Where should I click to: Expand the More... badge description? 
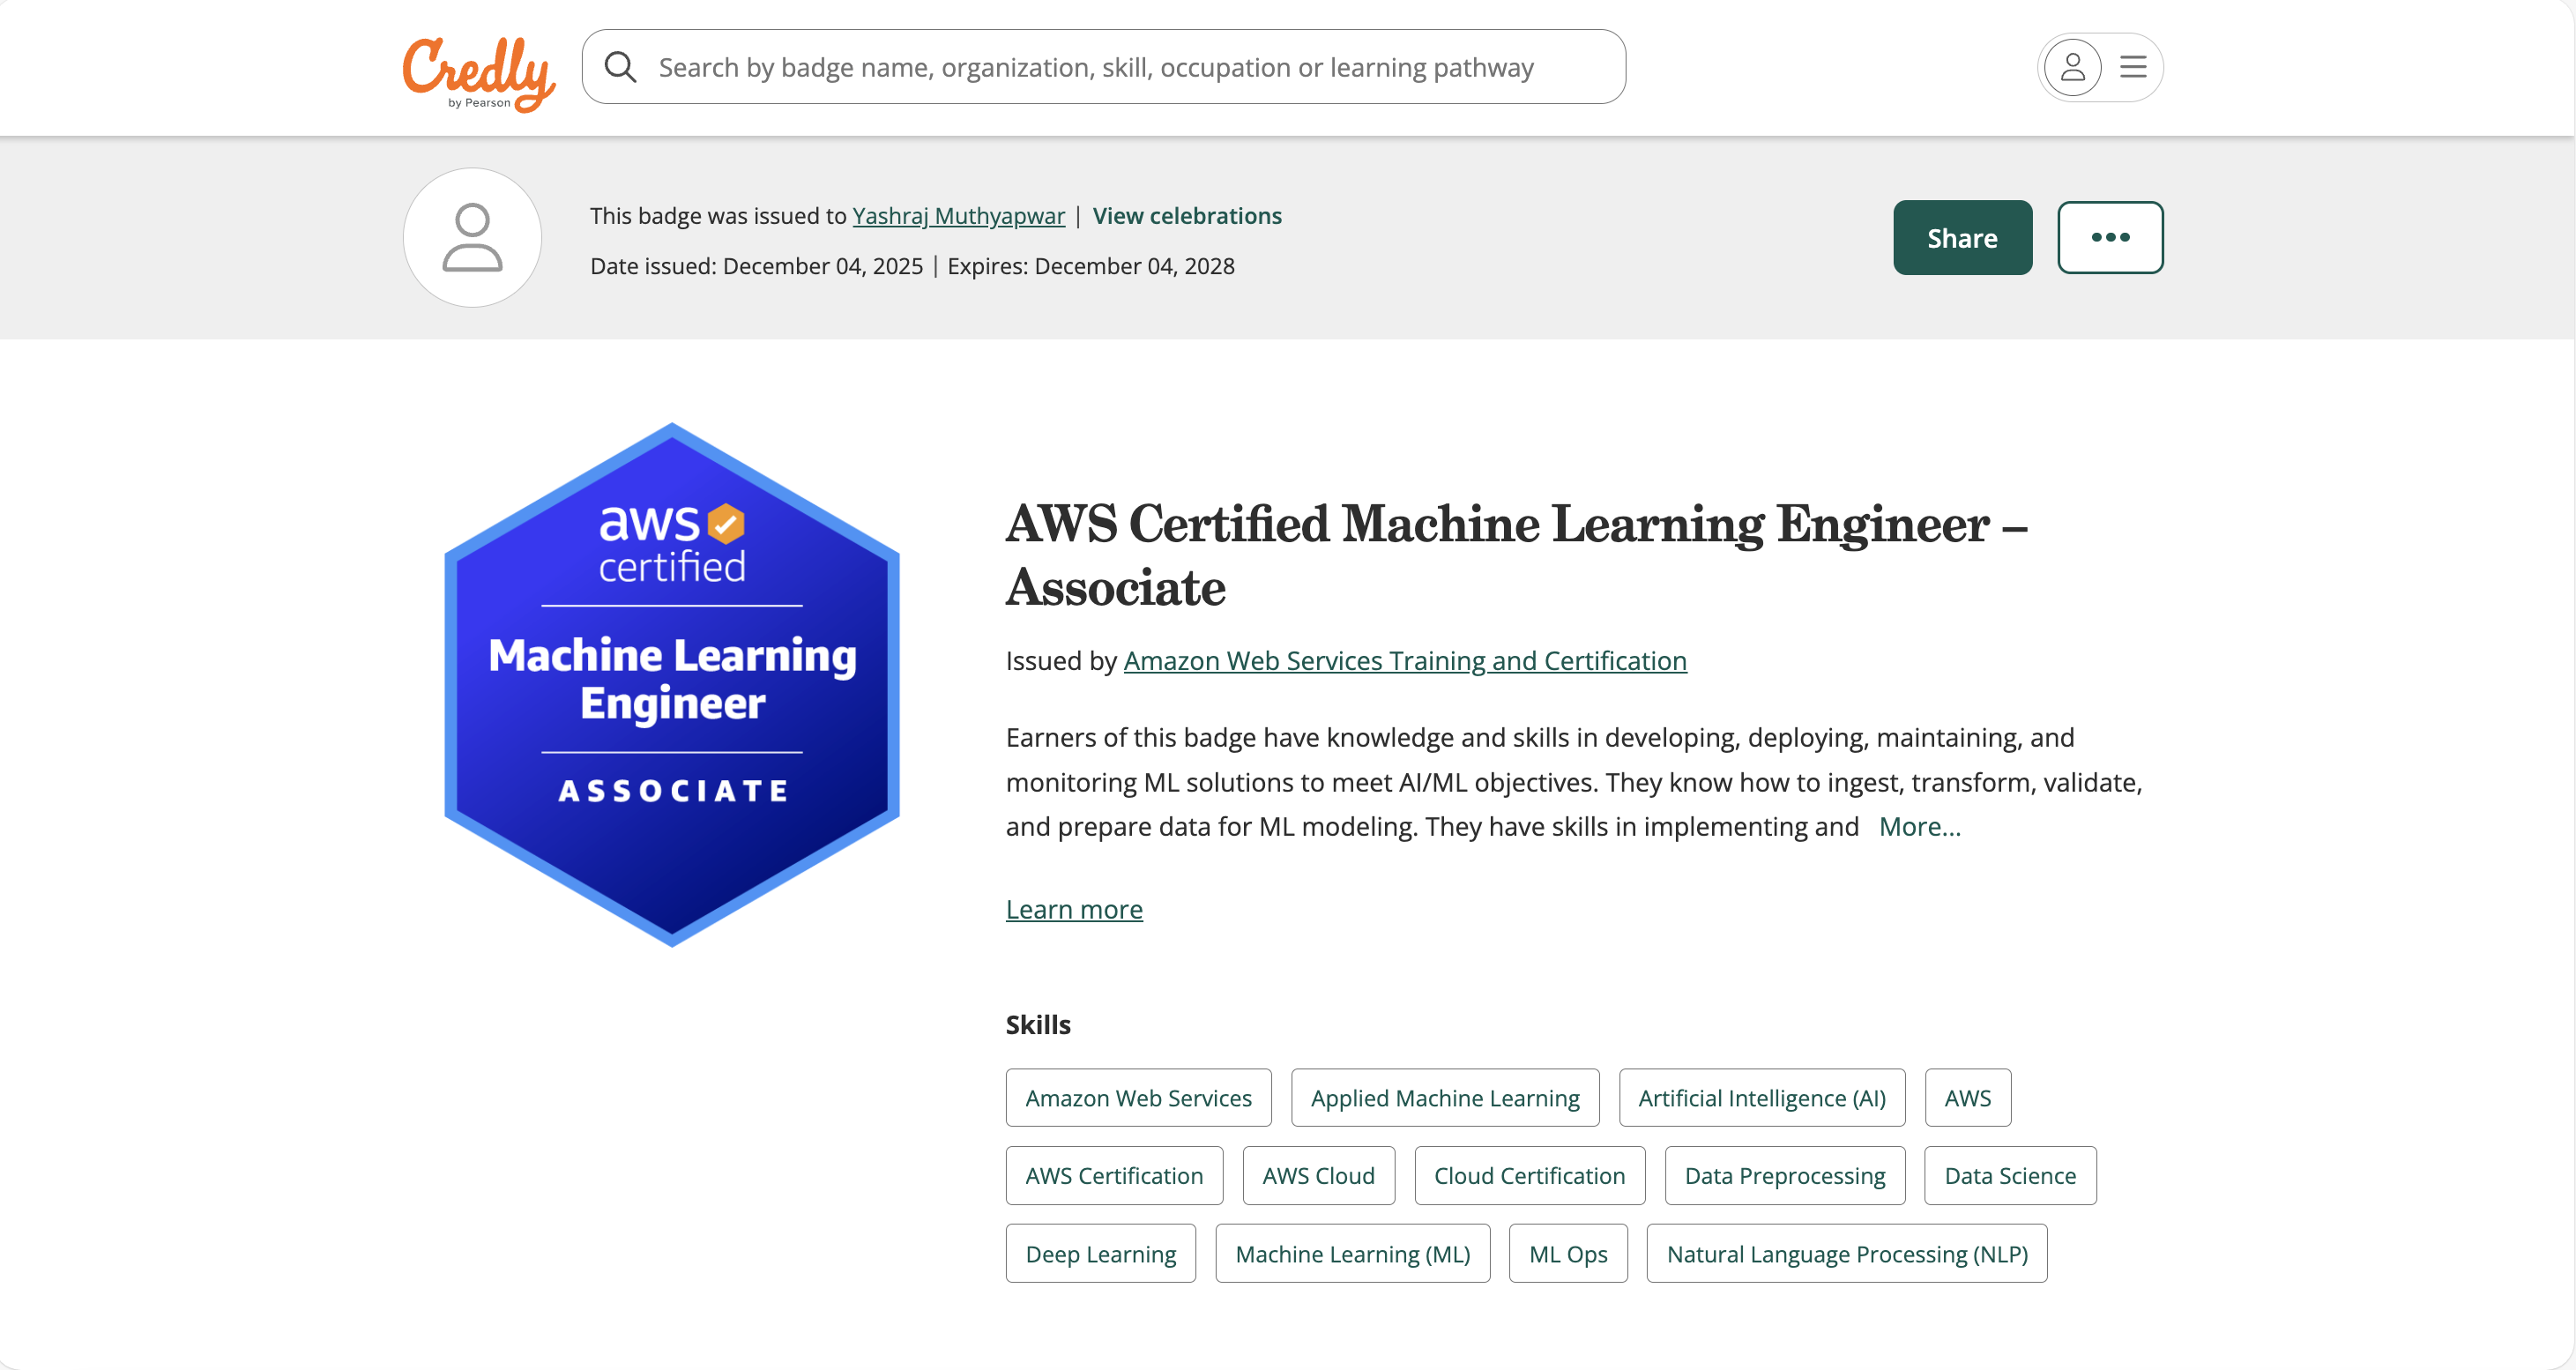coord(1918,826)
